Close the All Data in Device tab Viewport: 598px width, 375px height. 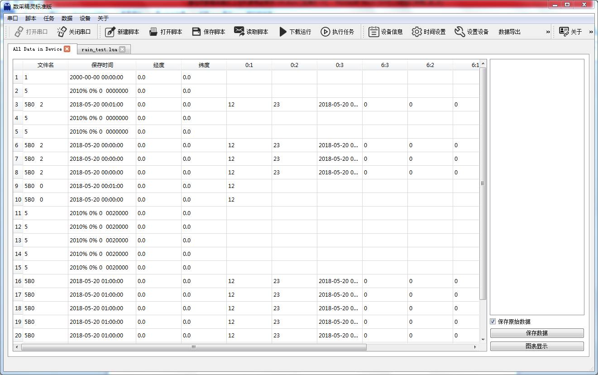pyautogui.click(x=67, y=49)
